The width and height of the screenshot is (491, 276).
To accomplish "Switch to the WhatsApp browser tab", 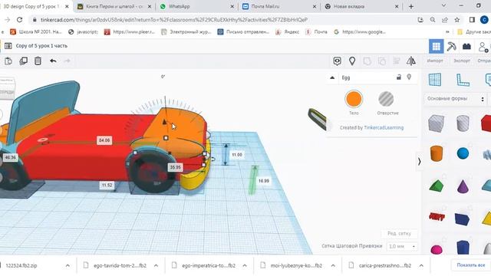I will pyautogui.click(x=196, y=6).
